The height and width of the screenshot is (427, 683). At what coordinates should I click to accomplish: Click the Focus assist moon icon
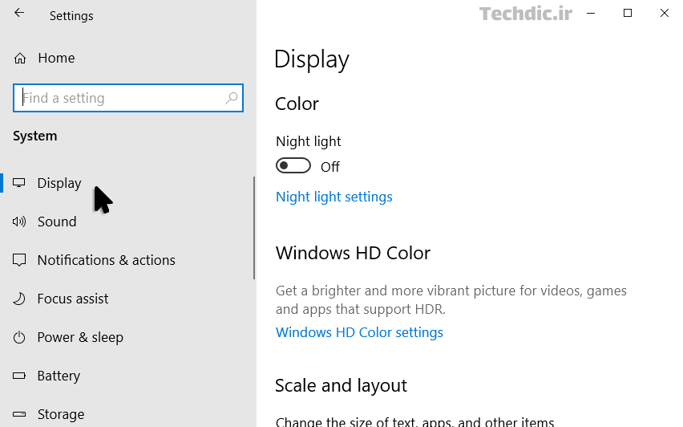[x=19, y=299]
